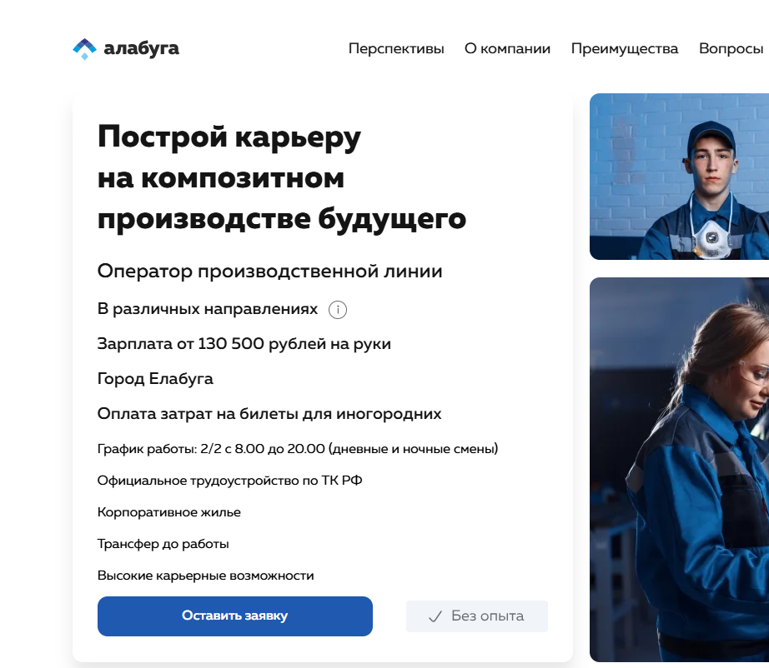This screenshot has height=668, width=769.
Task: Open the Перспективы menu item
Action: (396, 48)
